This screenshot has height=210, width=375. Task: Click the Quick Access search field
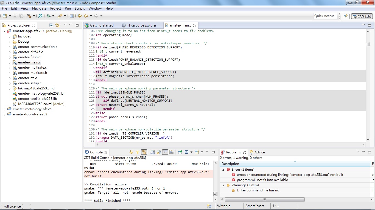(324, 16)
